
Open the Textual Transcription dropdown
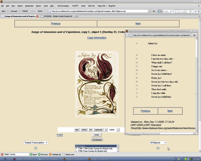[x=36, y=143]
